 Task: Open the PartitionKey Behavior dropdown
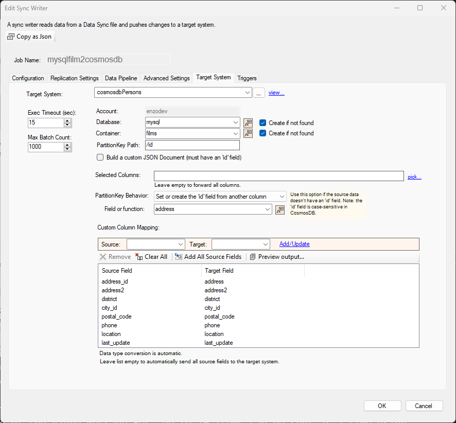click(x=282, y=197)
